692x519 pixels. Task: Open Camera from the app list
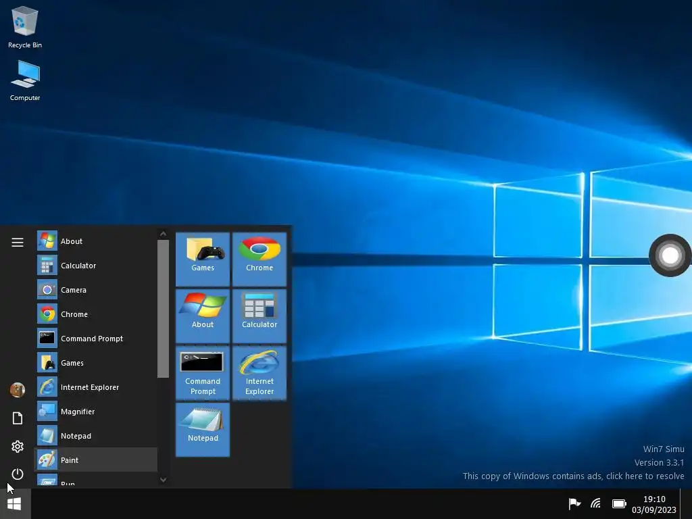[x=96, y=289]
